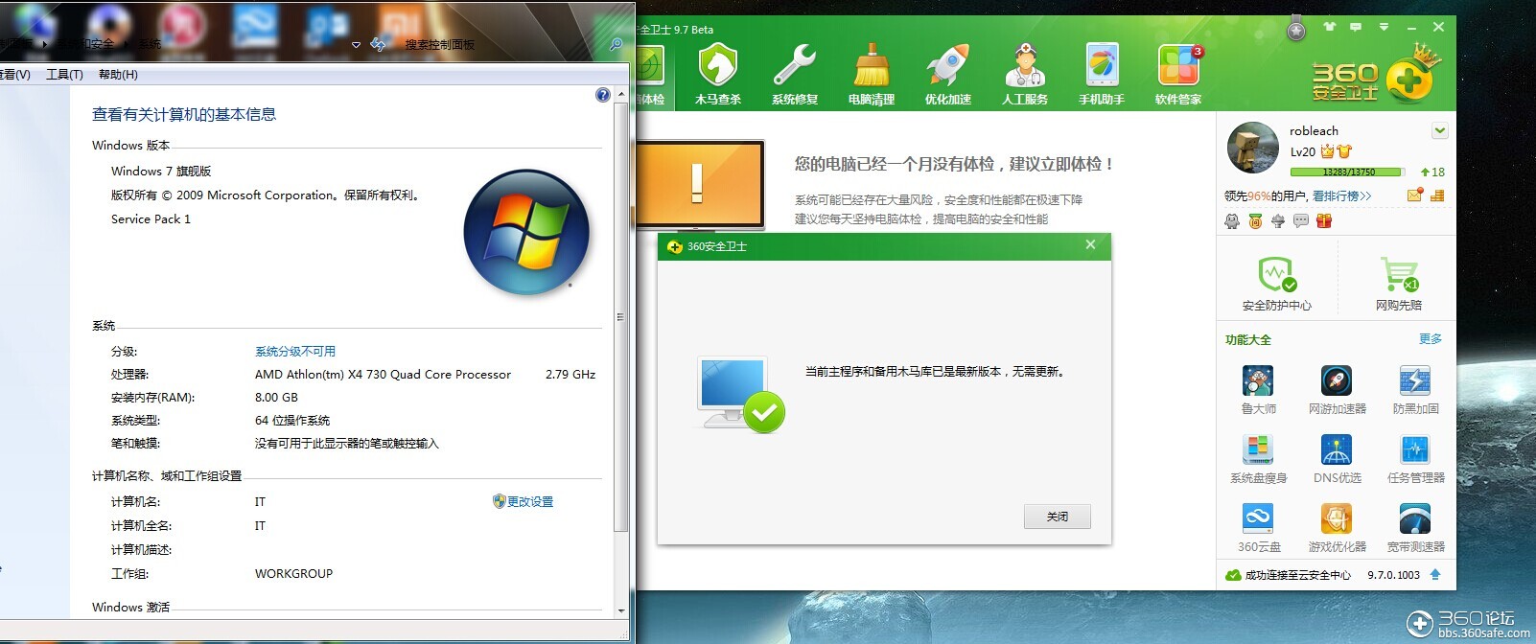The image size is (1536, 644).
Task: Expand the breadcrumb arrow before 系统
Action: 126,44
